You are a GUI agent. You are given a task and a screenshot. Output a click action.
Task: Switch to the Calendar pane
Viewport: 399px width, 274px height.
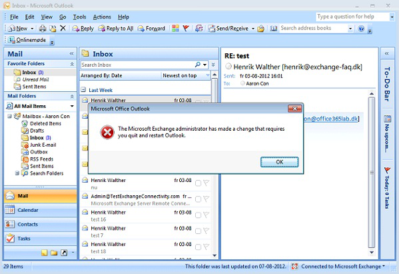point(40,210)
